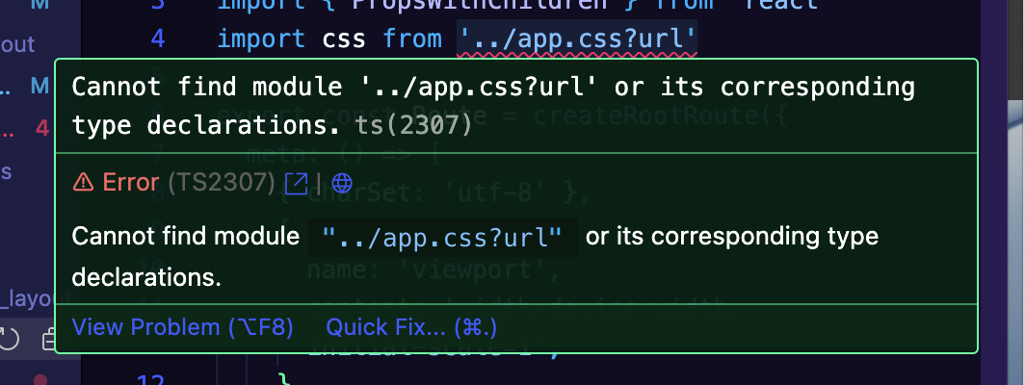Click the globe translate icon in error tooltip

click(x=342, y=183)
